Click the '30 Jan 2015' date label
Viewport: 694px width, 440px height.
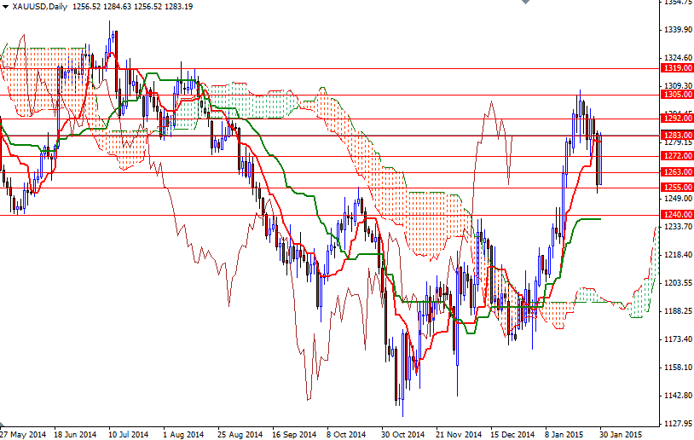pyautogui.click(x=622, y=434)
